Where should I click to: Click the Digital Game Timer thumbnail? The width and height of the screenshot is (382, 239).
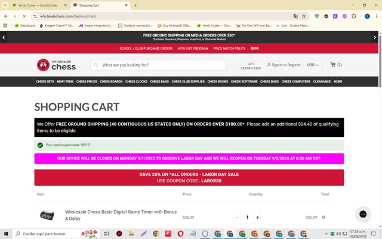point(47,215)
